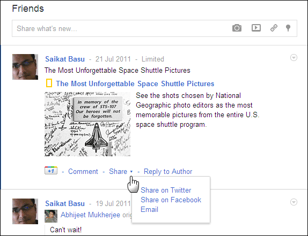Click the video icon in share box

pyautogui.click(x=256, y=28)
